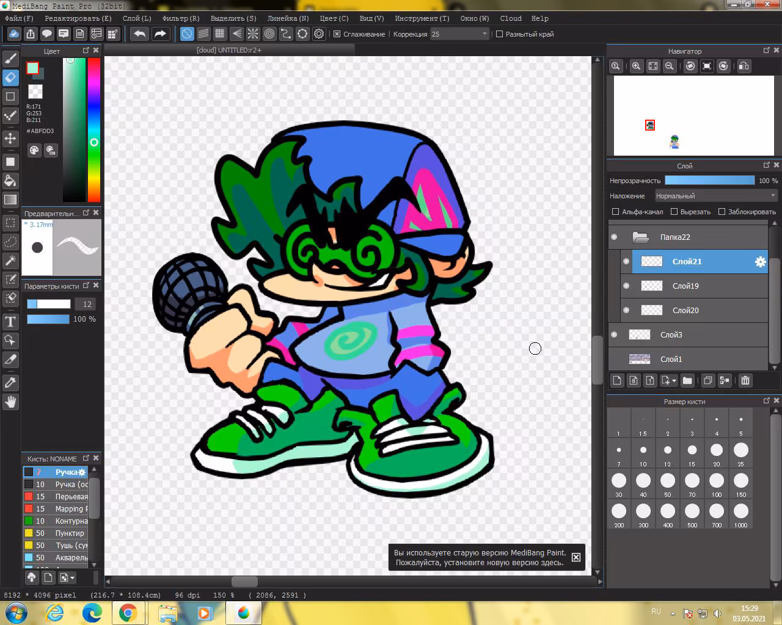782x625 pixels.
Task: Click the Windows Start button
Action: pos(15,612)
